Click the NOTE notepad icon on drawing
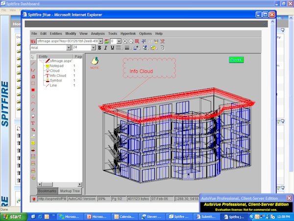 point(95,63)
